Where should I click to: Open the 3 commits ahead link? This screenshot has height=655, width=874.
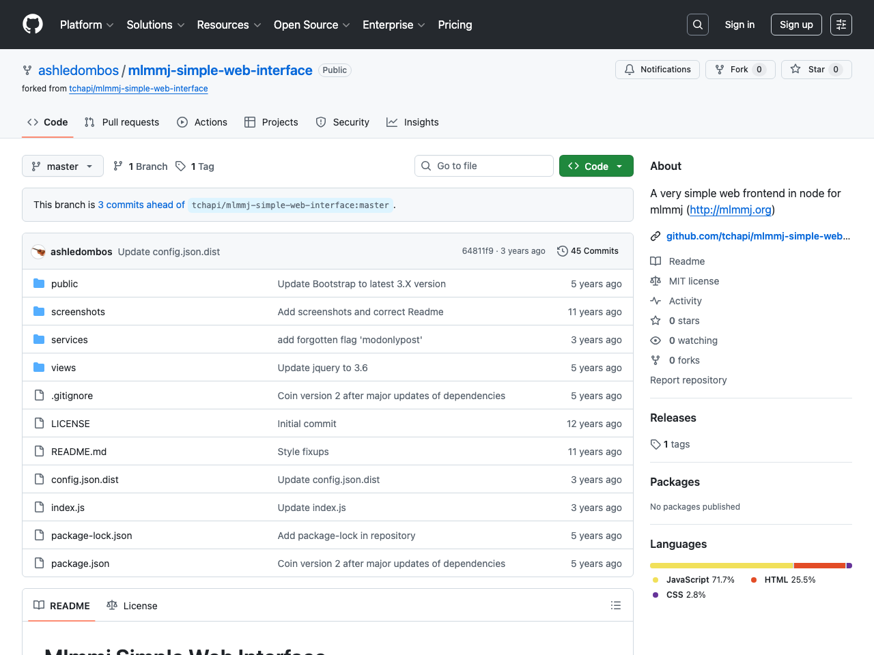pos(141,205)
